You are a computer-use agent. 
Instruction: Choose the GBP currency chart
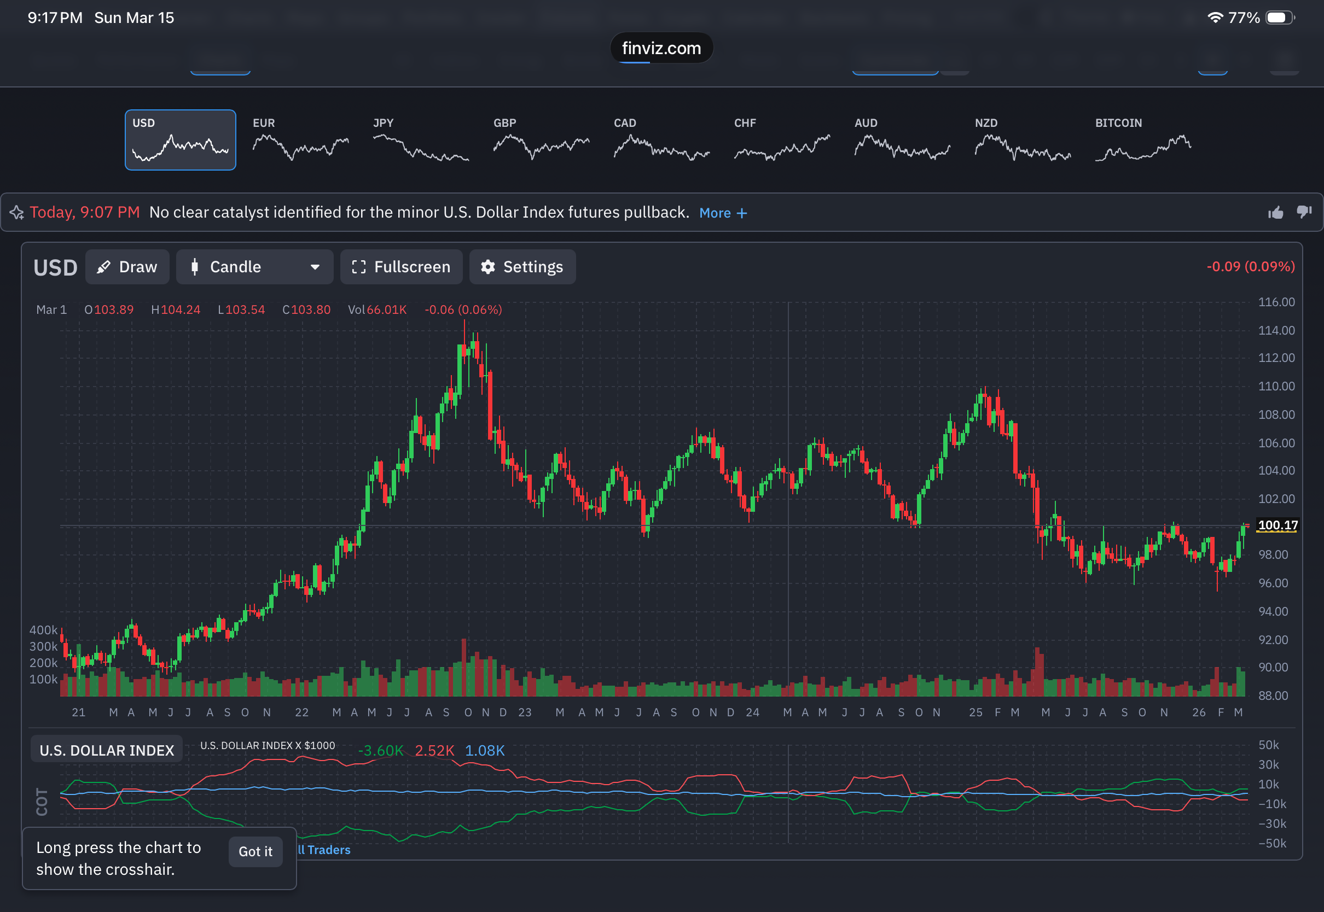541,140
